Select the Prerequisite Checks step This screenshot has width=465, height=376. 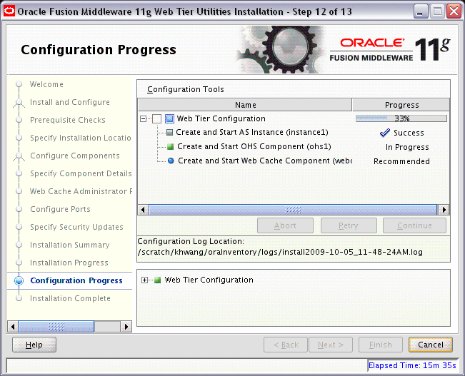pyautogui.click(x=68, y=120)
